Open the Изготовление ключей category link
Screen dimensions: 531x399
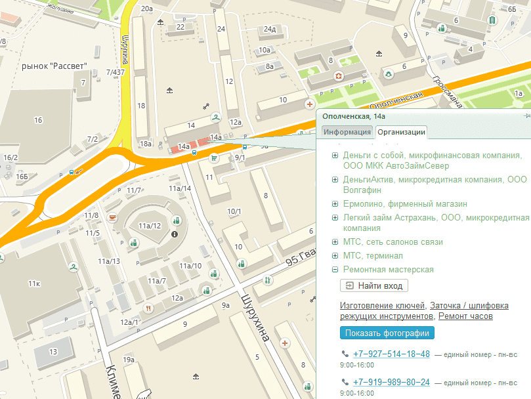coord(383,306)
